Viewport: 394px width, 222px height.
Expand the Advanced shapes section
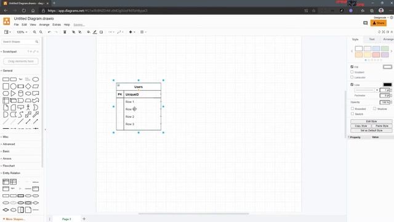(9, 144)
